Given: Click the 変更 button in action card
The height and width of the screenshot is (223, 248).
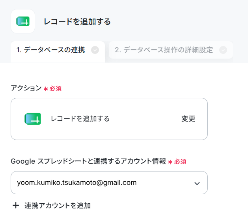Looking at the screenshot, I should 188,119.
